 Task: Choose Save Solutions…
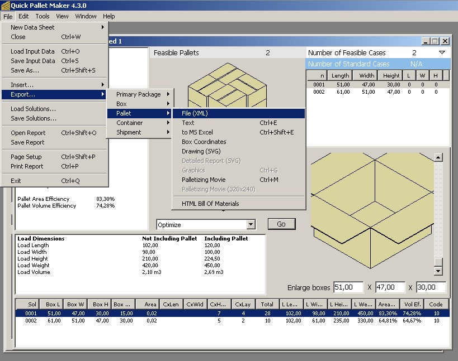coord(54,118)
